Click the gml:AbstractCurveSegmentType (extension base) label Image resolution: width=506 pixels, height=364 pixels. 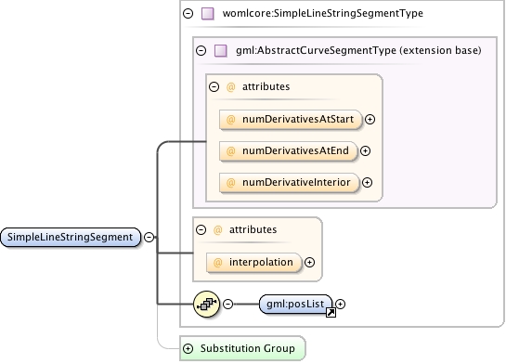coord(358,51)
